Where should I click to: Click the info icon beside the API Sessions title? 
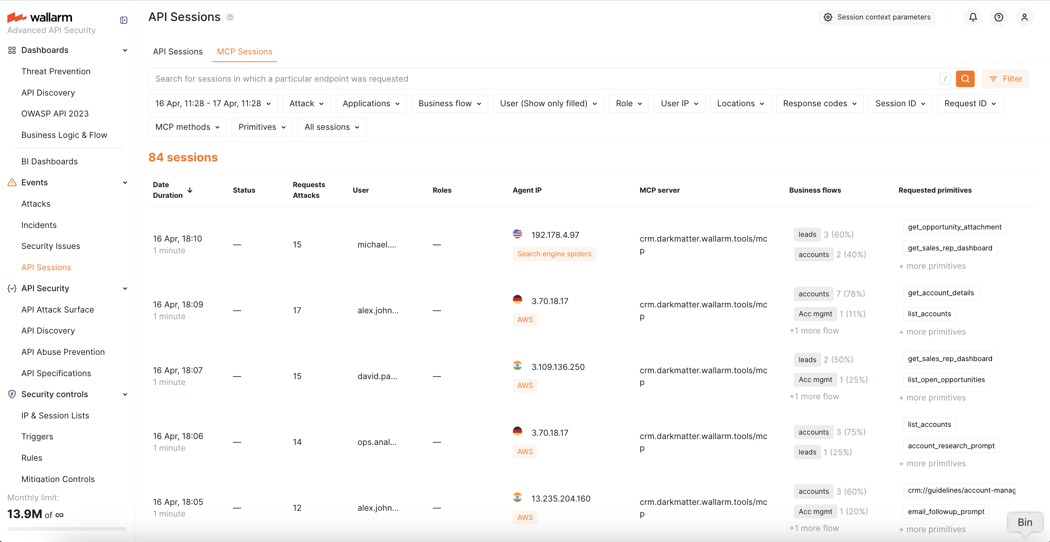click(x=230, y=17)
